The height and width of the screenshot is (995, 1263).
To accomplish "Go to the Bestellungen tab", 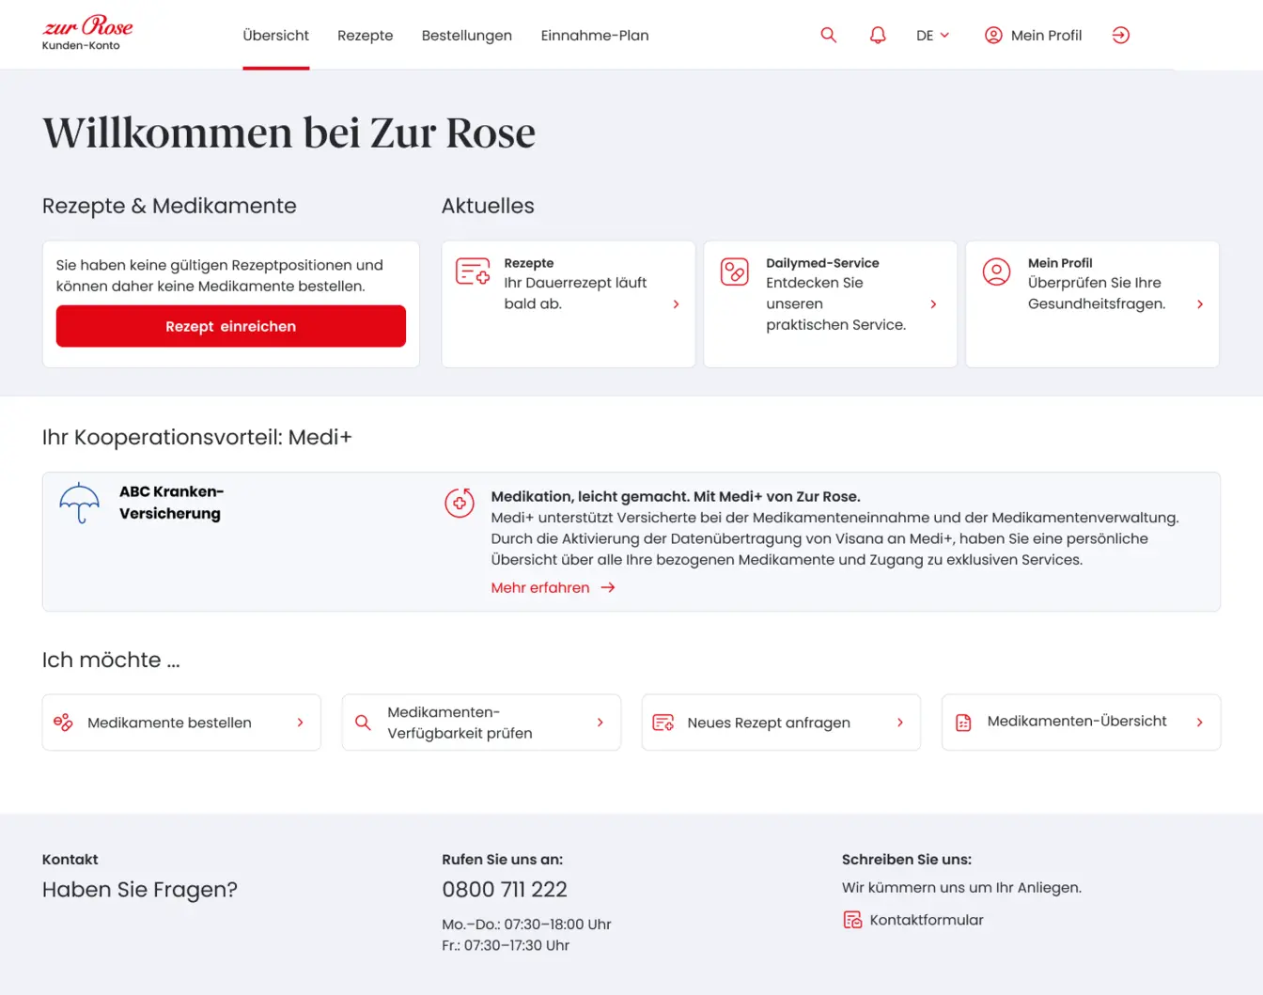I will tap(467, 36).
